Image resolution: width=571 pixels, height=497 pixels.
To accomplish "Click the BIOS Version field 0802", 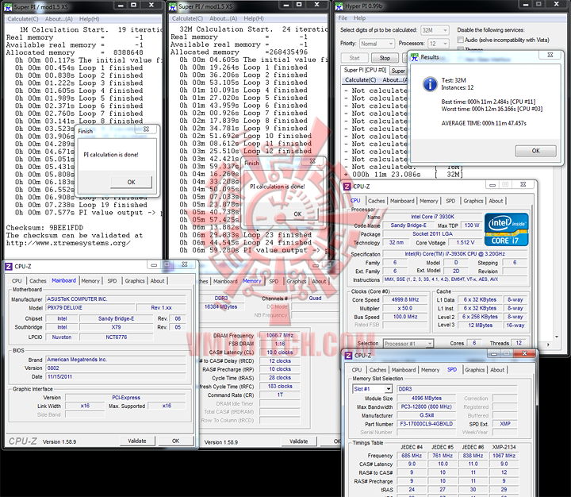I will click(116, 368).
